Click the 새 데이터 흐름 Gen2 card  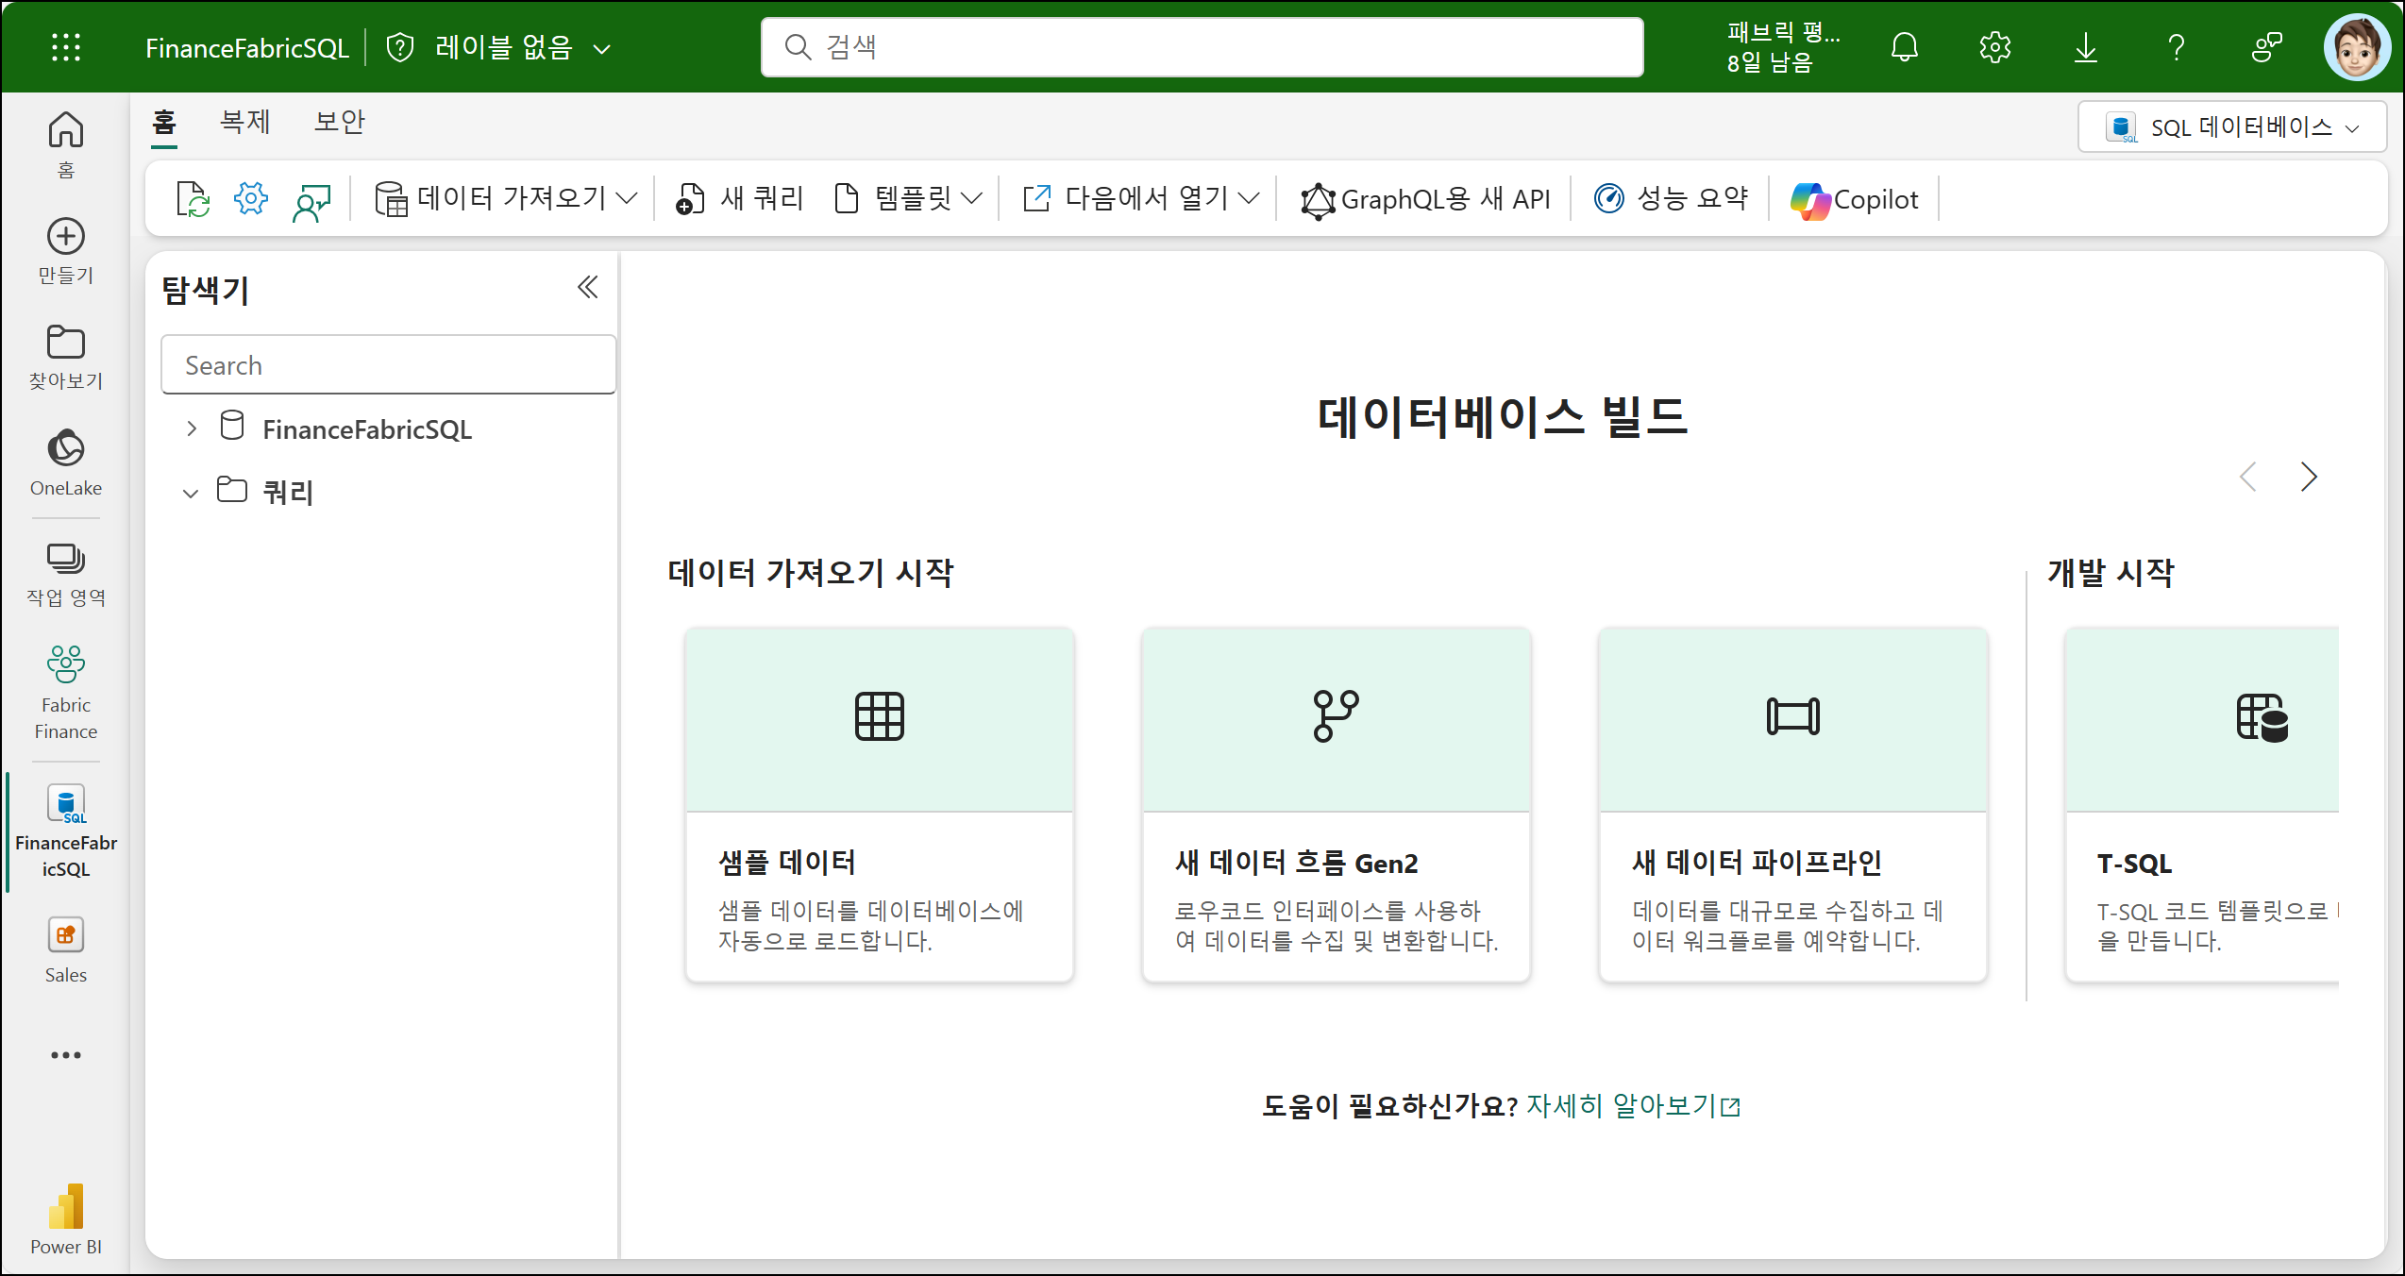click(x=1337, y=804)
